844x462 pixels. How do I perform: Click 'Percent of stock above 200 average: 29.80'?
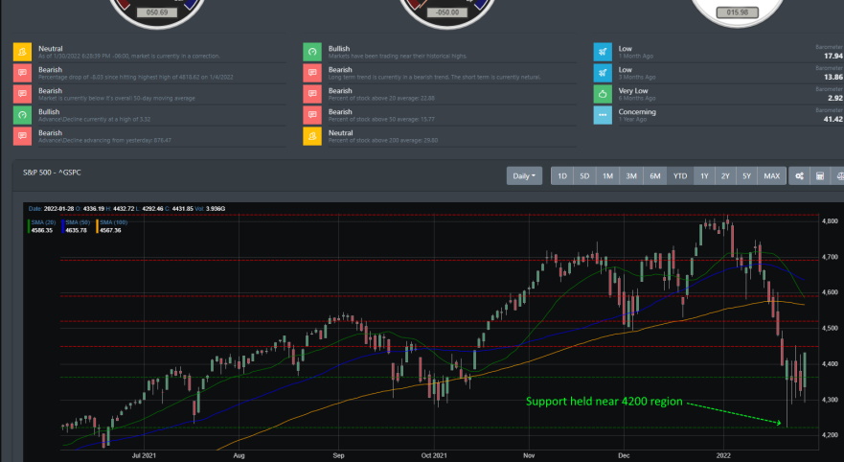pyautogui.click(x=382, y=140)
